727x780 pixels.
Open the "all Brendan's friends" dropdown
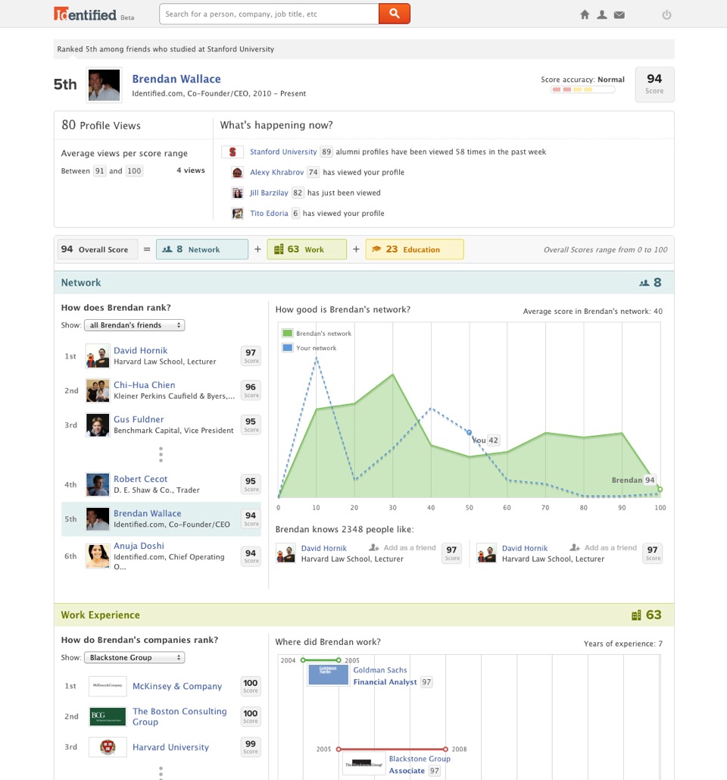135,325
